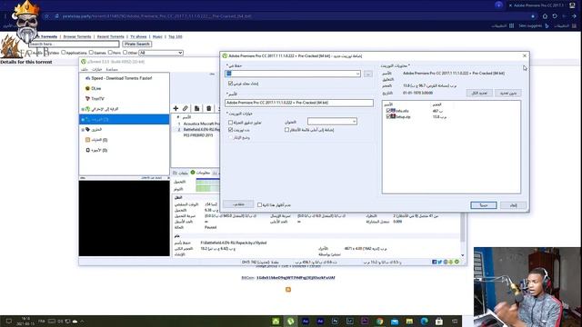Select the Feeds (0) item in uTorrent sidebar
This screenshot has height=327, width=582.
pos(96,140)
